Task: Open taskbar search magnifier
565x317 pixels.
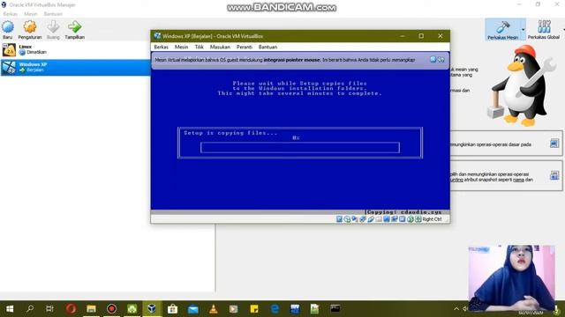Action: point(30,309)
